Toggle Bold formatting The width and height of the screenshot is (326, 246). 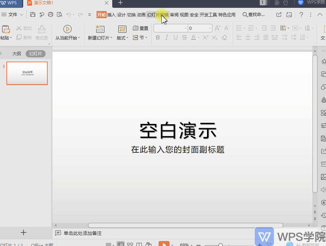point(158,37)
